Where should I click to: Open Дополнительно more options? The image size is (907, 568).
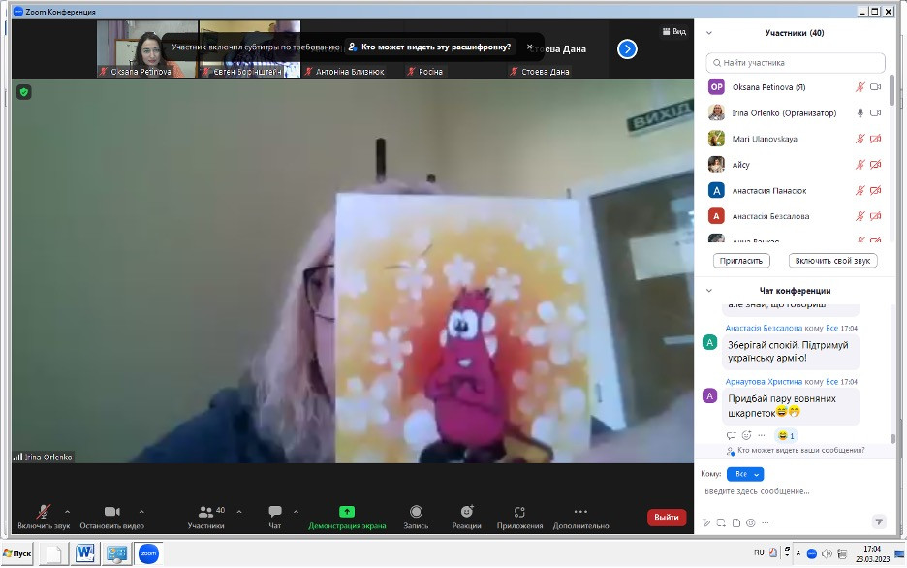580,517
